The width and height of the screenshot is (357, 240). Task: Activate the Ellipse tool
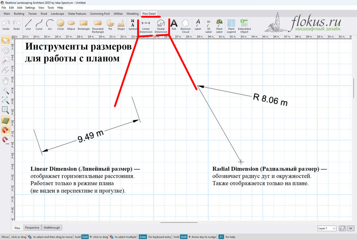coord(71,25)
